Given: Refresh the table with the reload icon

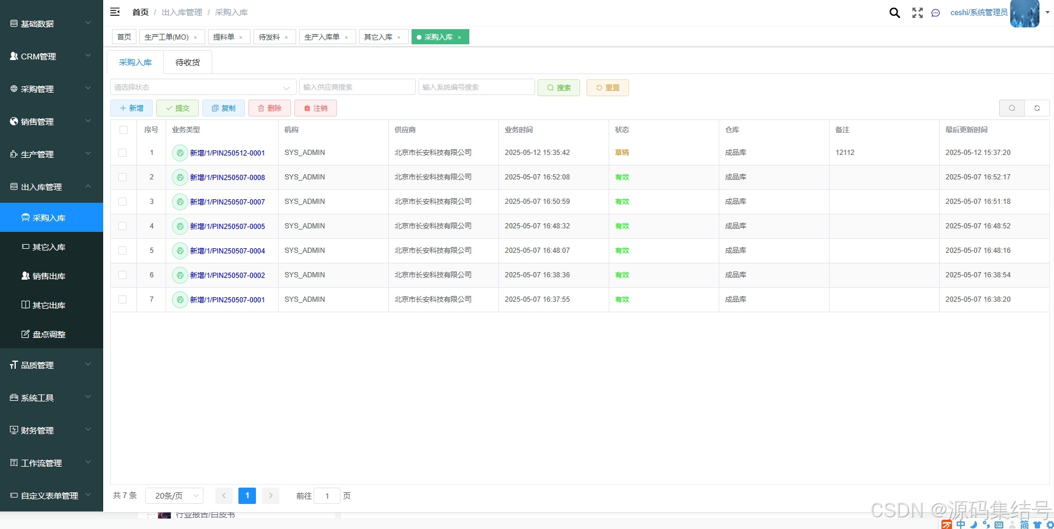Looking at the screenshot, I should pos(1037,108).
